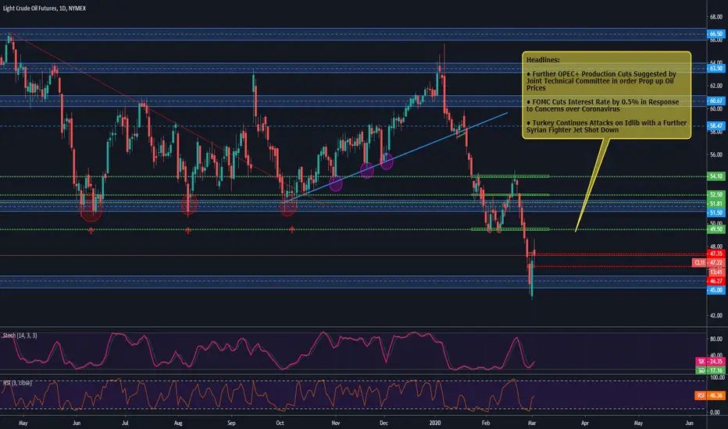This screenshot has height=429, width=728.
Task: Select the Stoch (14, 3, 3) indicator label
Action: [20, 335]
